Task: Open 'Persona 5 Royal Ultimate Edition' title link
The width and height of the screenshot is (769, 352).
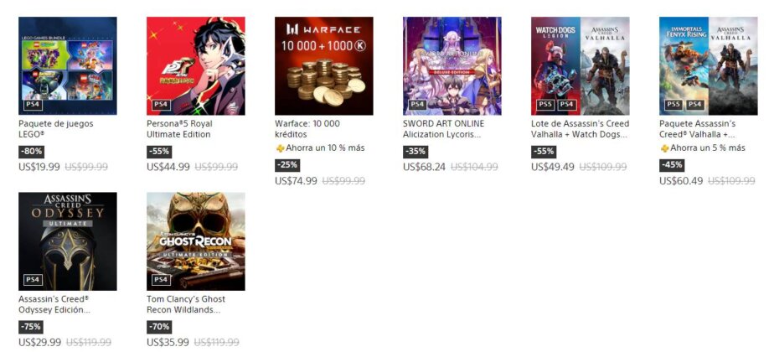Action: tap(179, 129)
